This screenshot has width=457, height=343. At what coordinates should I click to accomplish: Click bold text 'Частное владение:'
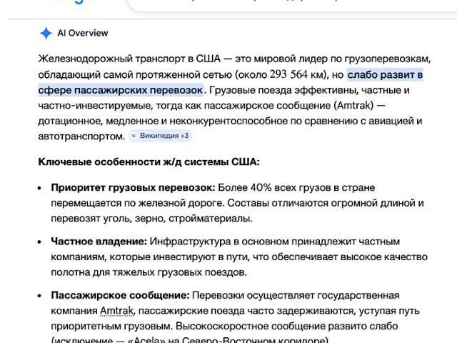(99, 242)
